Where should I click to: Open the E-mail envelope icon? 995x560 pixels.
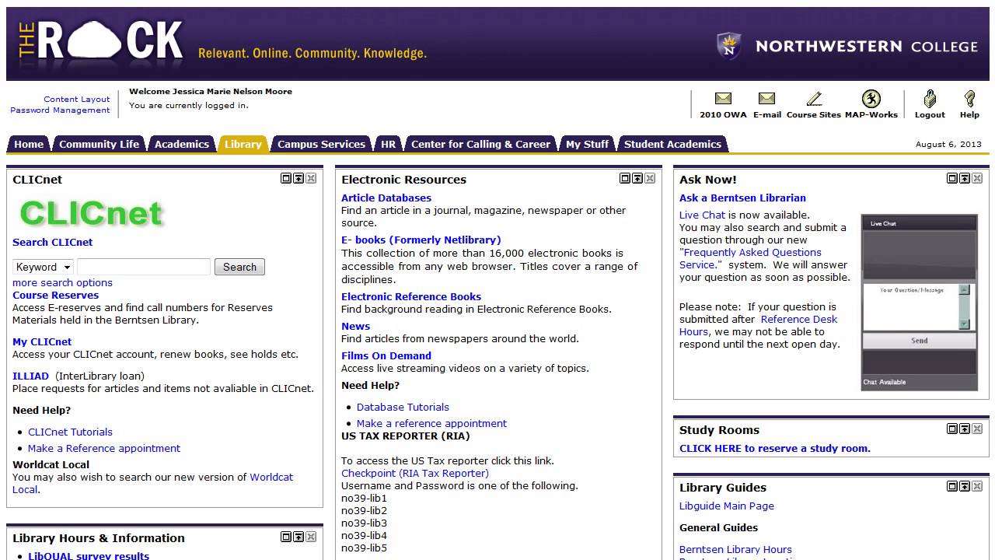pos(766,99)
